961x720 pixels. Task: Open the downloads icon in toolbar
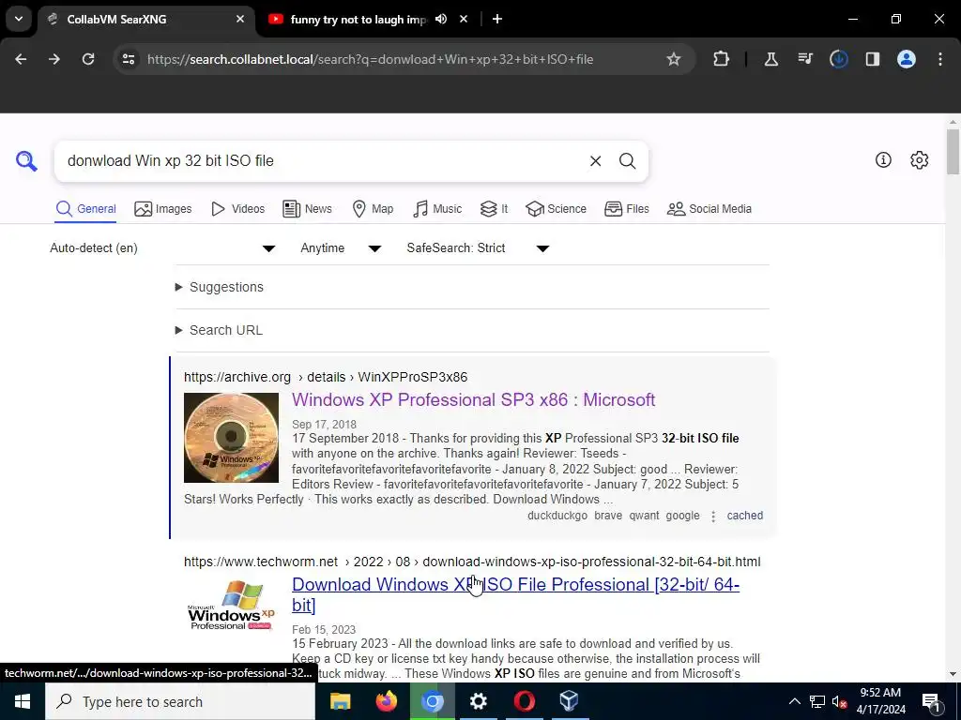(x=838, y=59)
